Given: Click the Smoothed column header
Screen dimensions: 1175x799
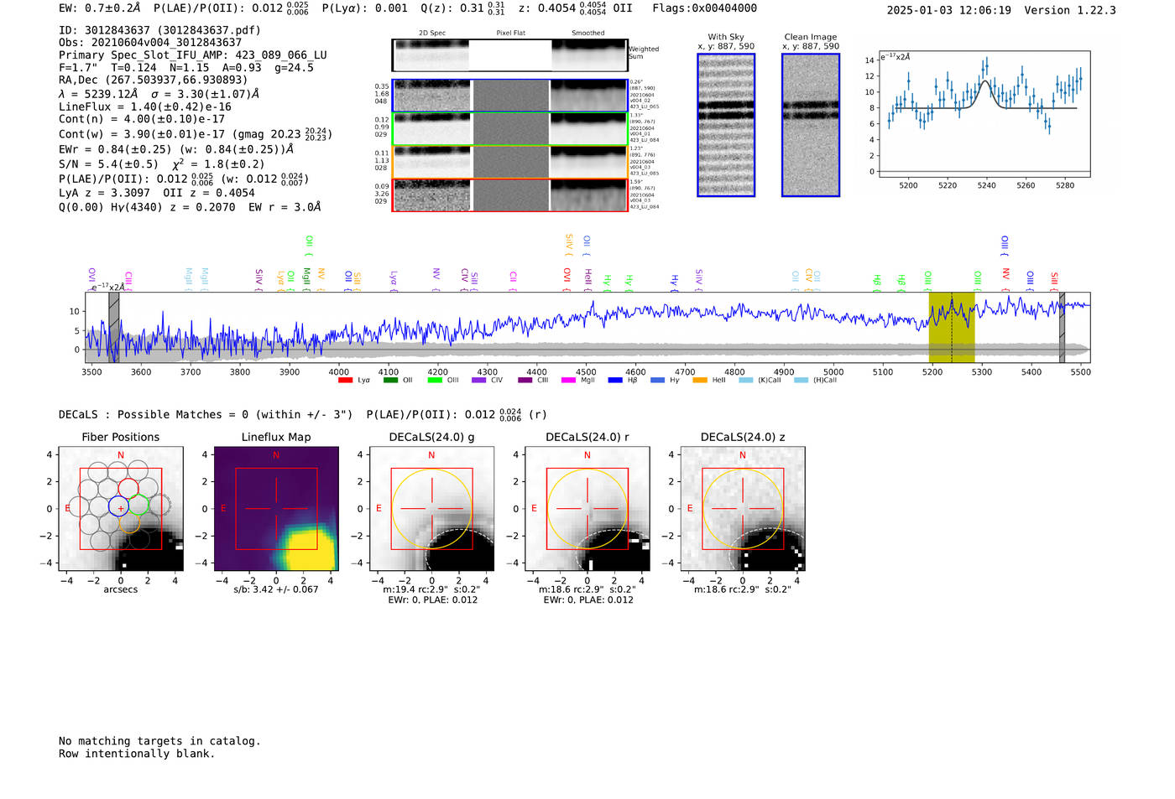Looking at the screenshot, I should (x=588, y=33).
